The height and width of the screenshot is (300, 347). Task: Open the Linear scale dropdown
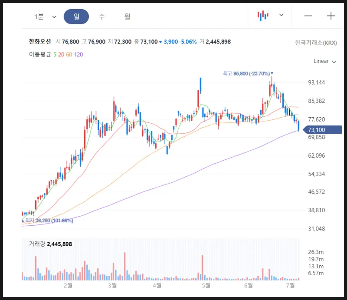tap(324, 61)
